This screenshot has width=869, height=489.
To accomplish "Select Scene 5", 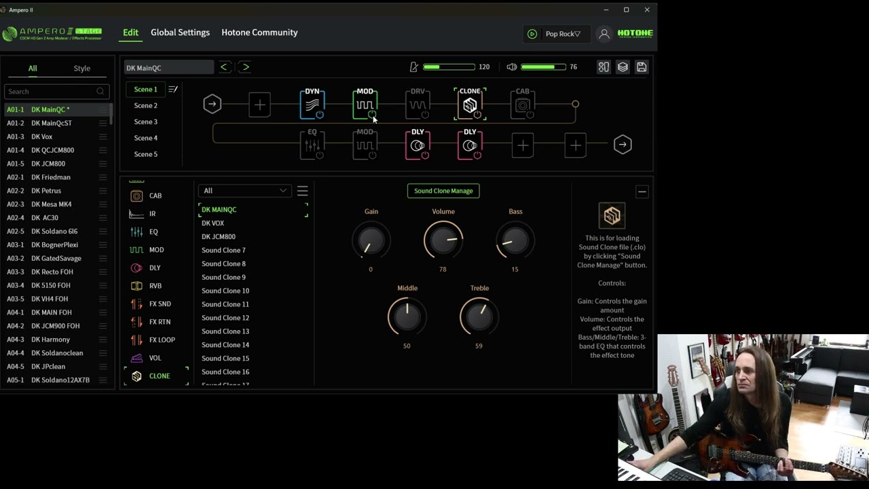I will click(145, 154).
